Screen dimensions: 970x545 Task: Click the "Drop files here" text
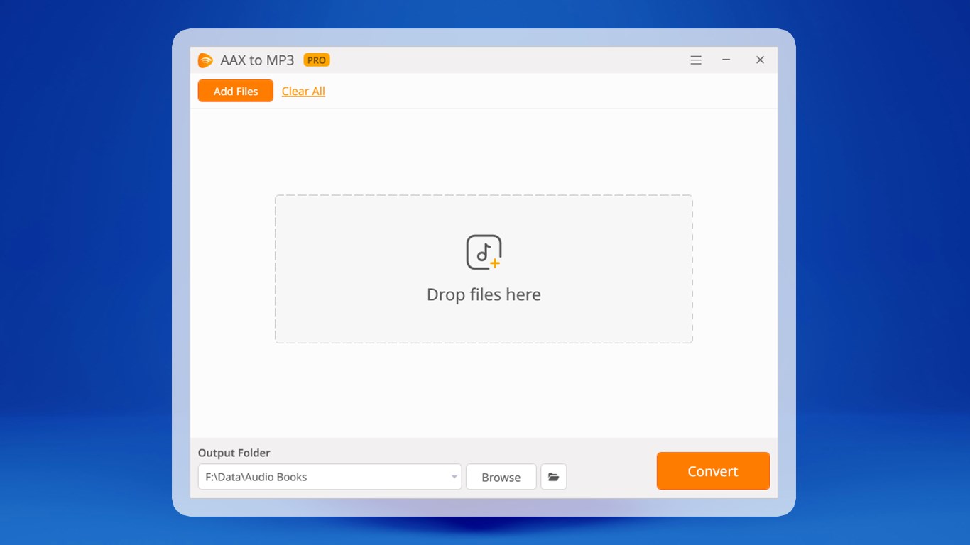(484, 294)
